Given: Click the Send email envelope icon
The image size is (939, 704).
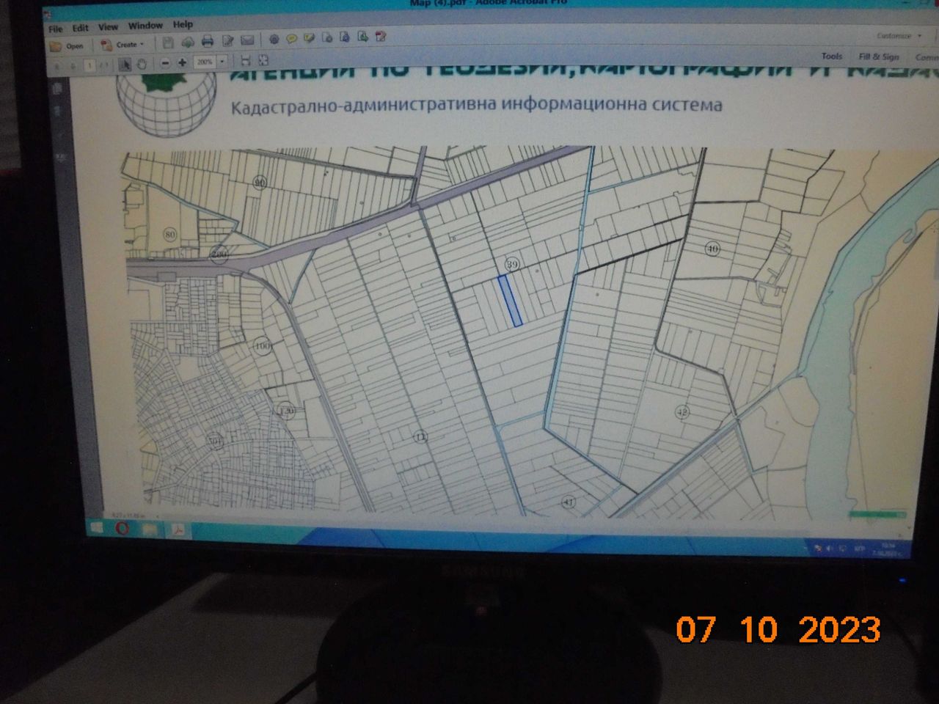Looking at the screenshot, I should coord(247,40).
